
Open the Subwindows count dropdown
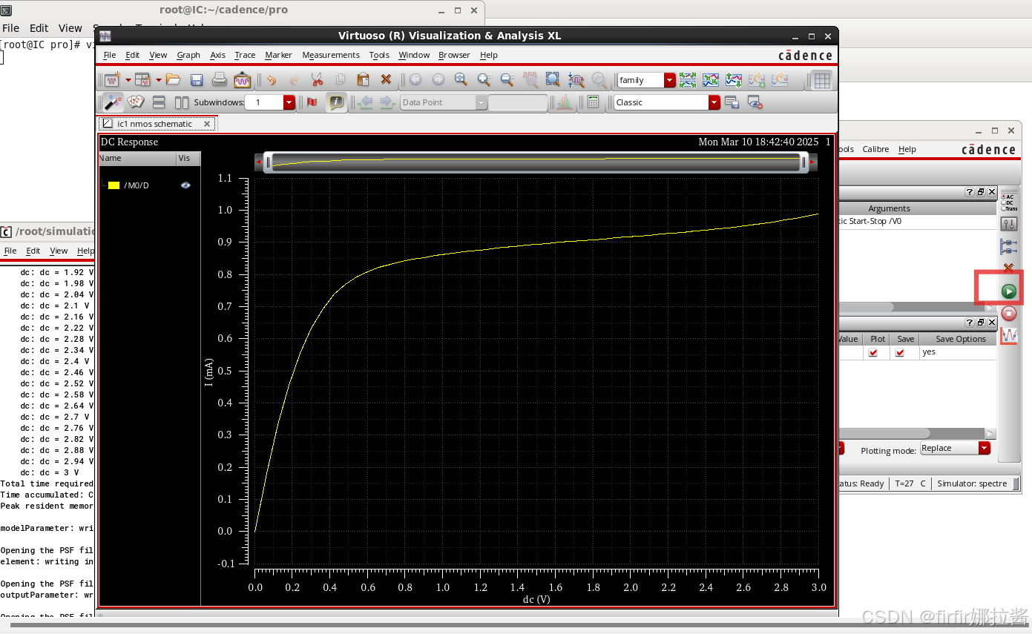(289, 102)
